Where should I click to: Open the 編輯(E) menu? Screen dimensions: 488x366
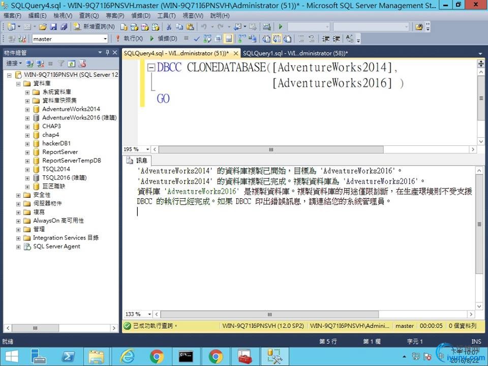[x=37, y=15]
